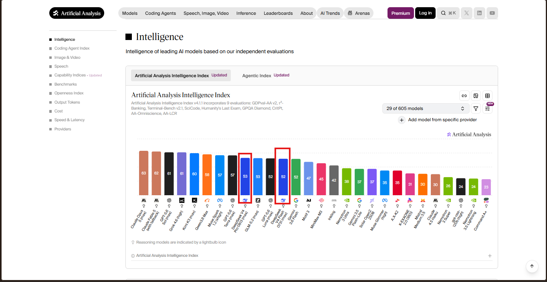The width and height of the screenshot is (547, 282).
Task: Click MiniMax logo under MiniMax-M3 bar
Action: click(321, 200)
